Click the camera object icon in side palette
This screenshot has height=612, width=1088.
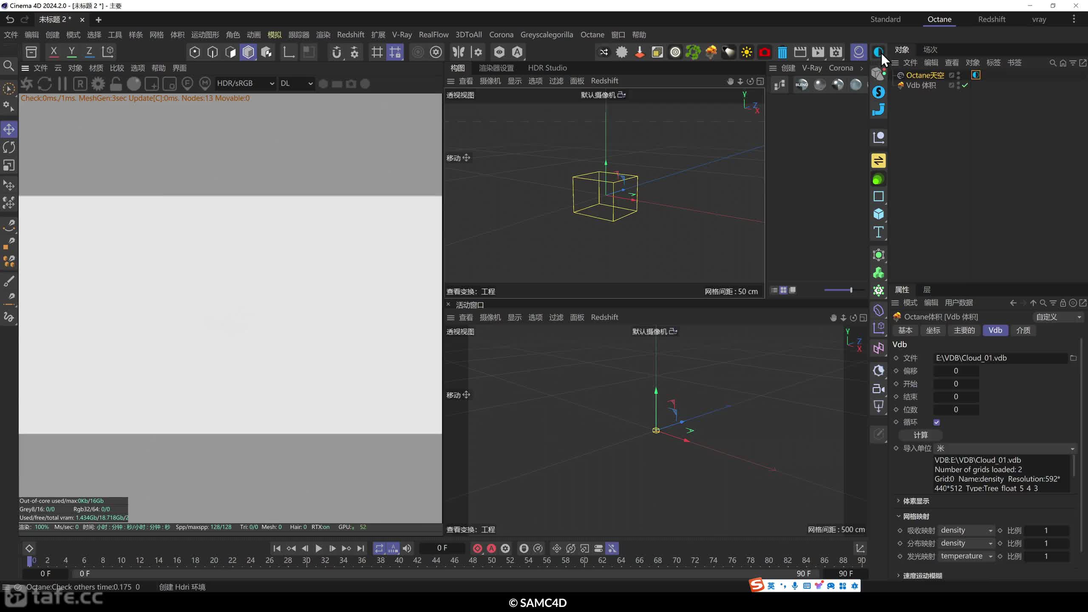click(x=878, y=388)
